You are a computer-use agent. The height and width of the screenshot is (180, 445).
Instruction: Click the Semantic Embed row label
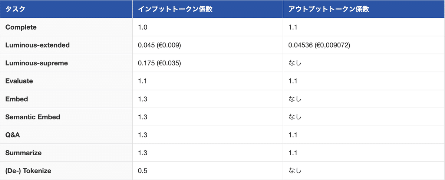pyautogui.click(x=33, y=117)
